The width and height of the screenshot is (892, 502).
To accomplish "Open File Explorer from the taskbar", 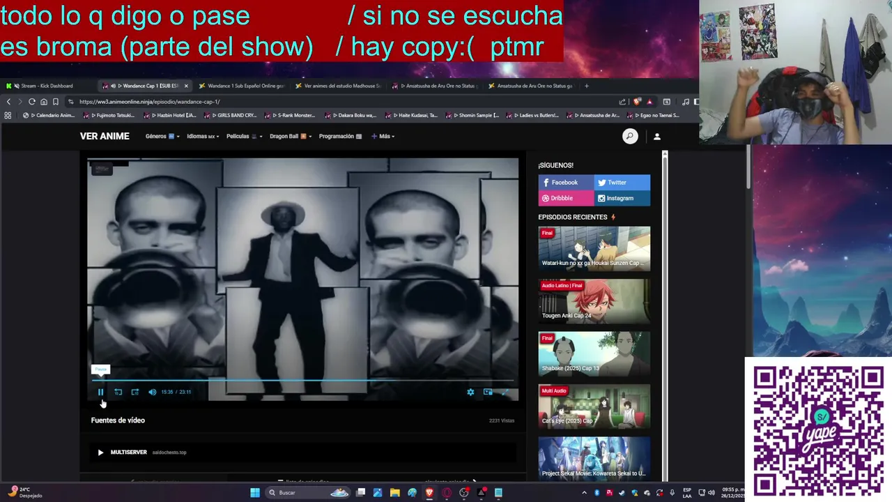I will click(394, 493).
